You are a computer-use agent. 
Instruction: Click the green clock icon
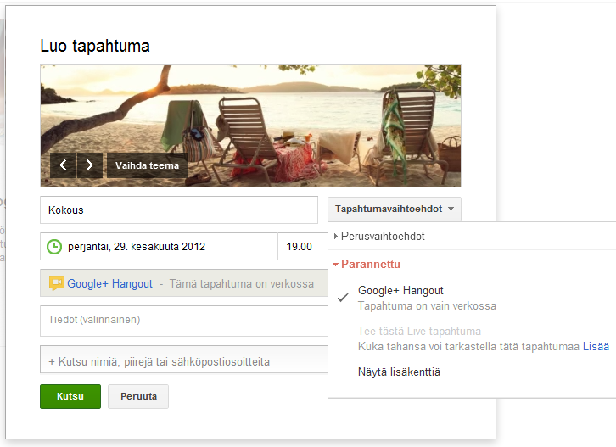pyautogui.click(x=53, y=247)
